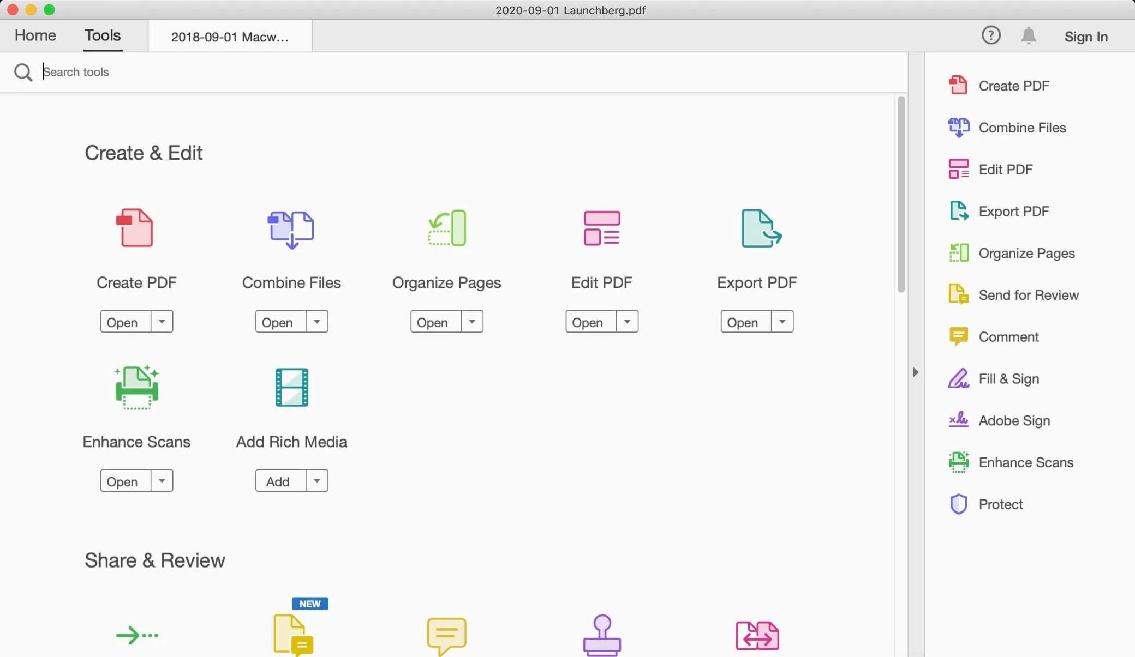Screen dimensions: 1135x657
Task: Click the Enhance Scans scanner icon in main grid
Action: pyautogui.click(x=136, y=387)
